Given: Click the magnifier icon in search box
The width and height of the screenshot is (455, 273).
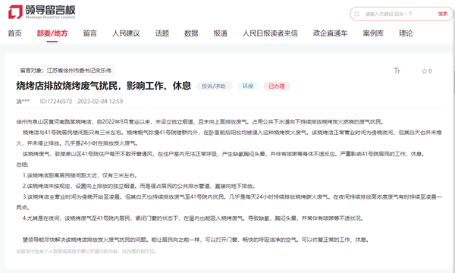Looking at the screenshot, I should pos(357,14).
